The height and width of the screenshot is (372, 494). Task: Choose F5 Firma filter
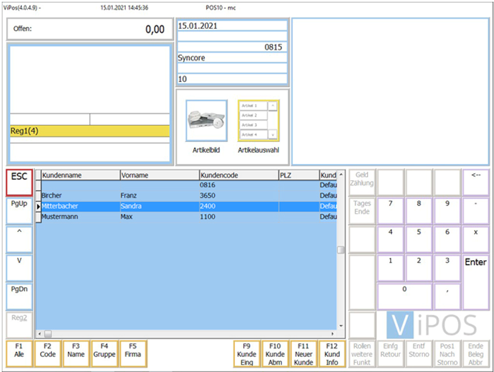132,354
